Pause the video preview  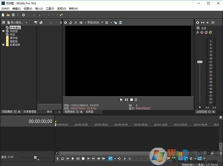pos(126,100)
